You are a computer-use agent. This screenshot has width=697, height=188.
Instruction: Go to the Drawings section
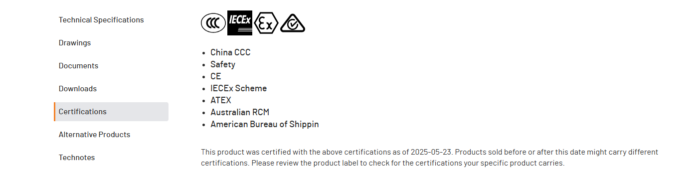point(75,43)
